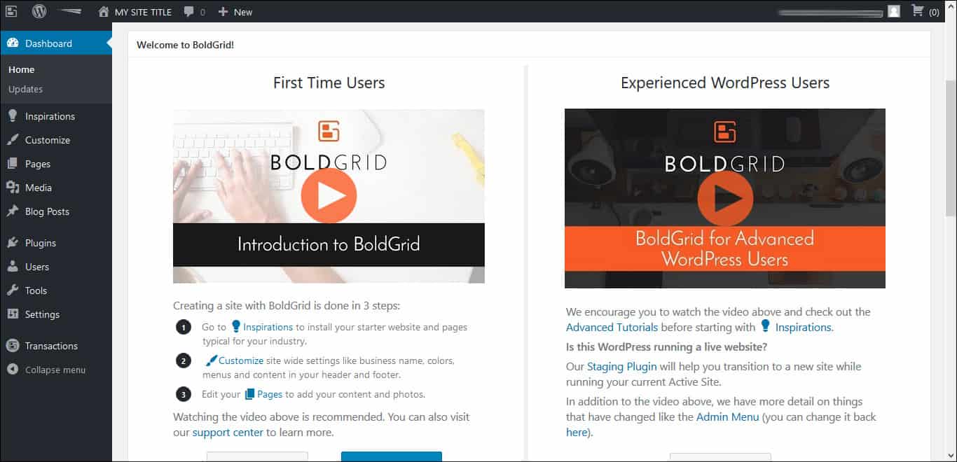Click the WordPress logo icon in admin bar

[x=40, y=11]
